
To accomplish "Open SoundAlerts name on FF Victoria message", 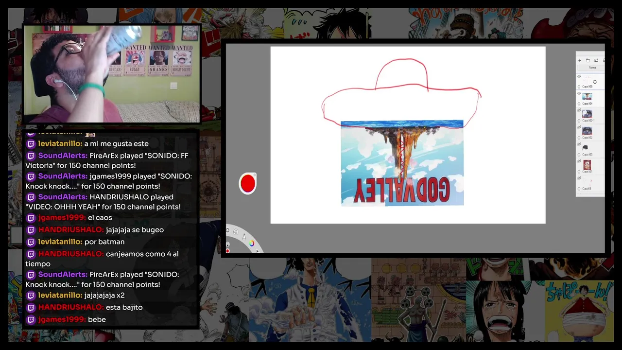I will (x=63, y=156).
